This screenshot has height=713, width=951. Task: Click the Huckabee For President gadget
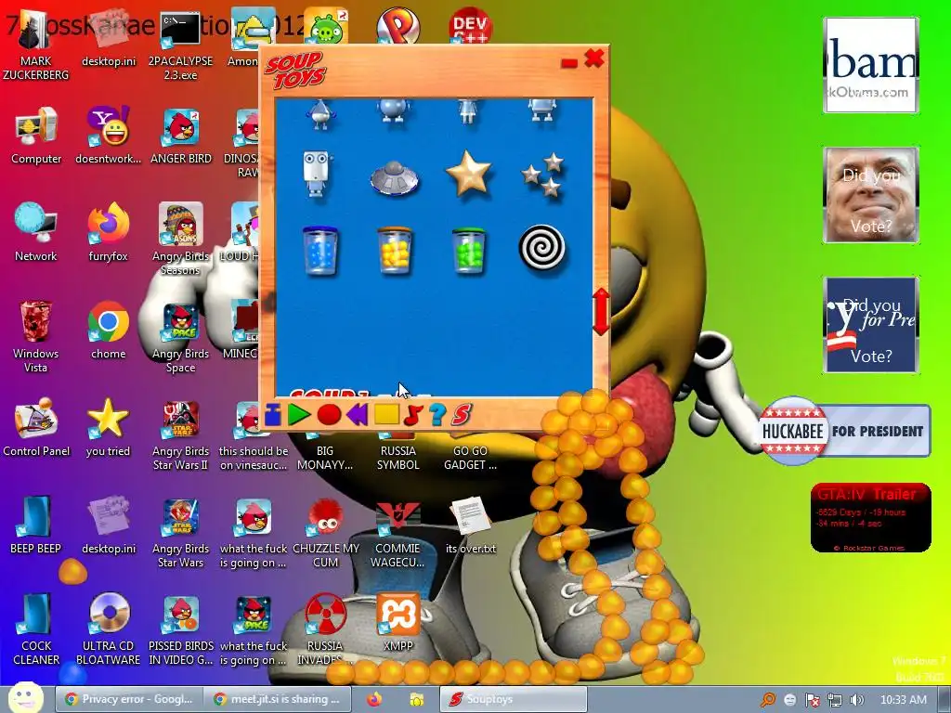click(x=844, y=431)
